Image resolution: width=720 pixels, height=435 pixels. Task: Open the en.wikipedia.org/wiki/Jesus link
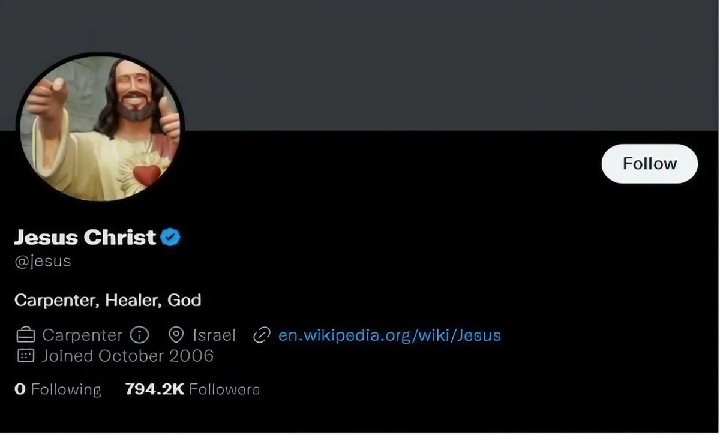click(389, 335)
